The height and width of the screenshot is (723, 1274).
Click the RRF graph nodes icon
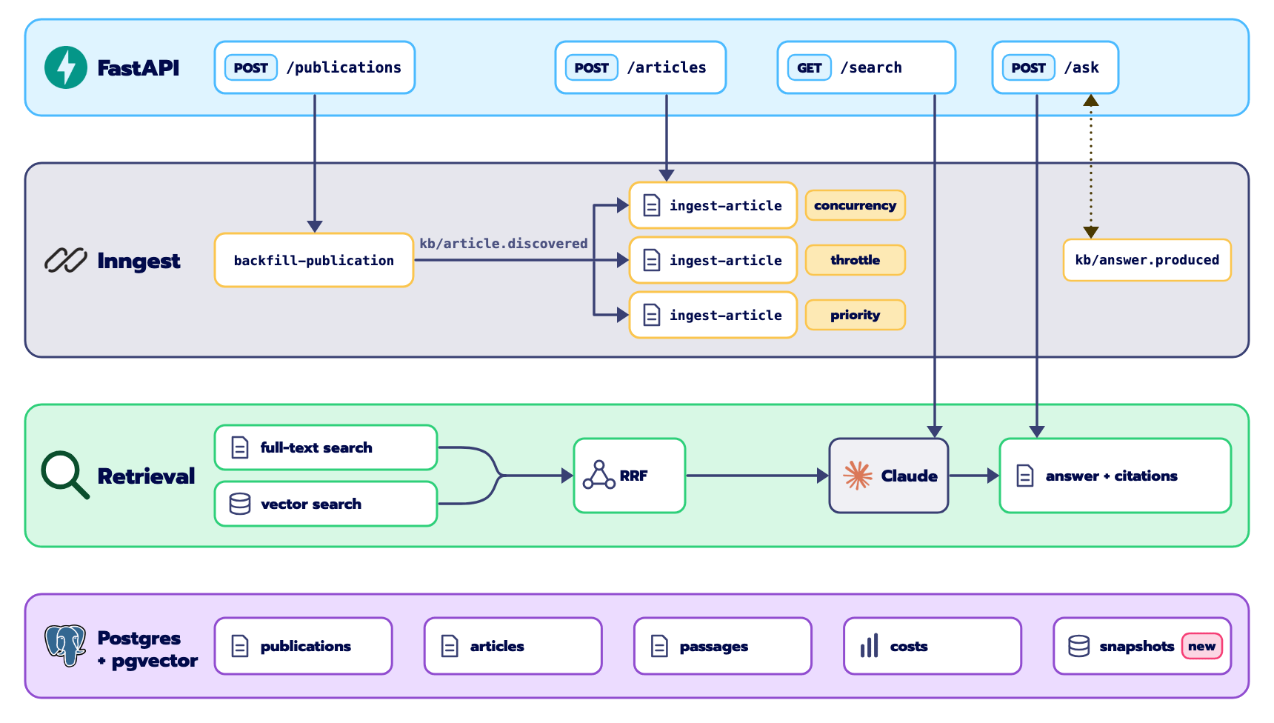[598, 476]
